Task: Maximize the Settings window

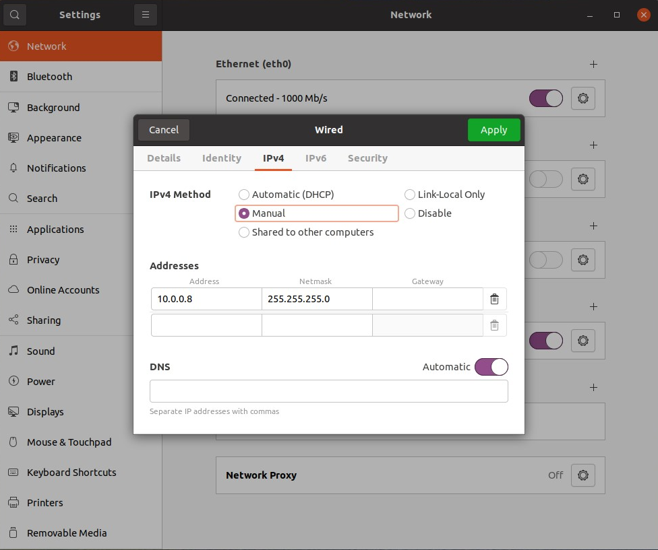Action: tap(616, 15)
